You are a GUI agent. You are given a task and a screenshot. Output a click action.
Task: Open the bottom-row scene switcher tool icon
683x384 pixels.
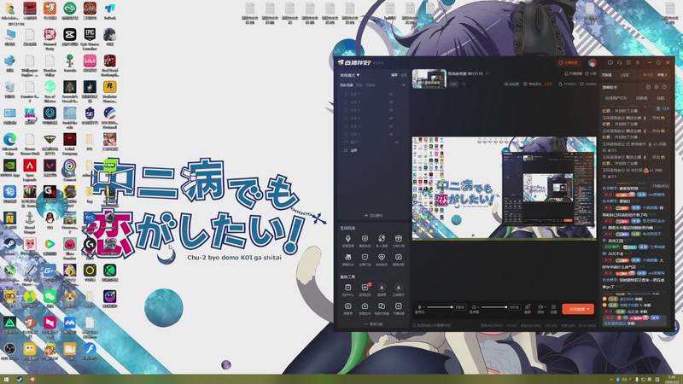382,308
